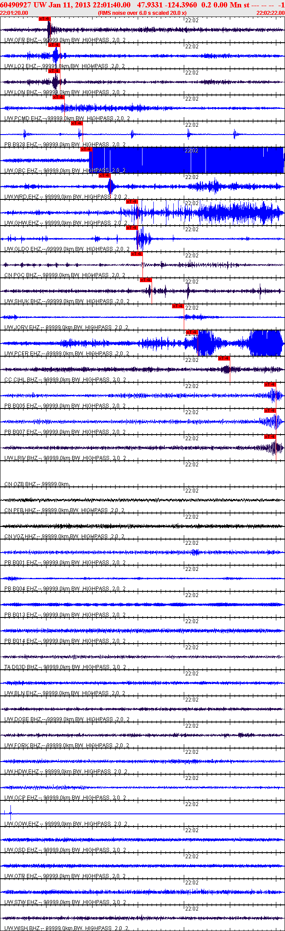Screen dimensions: 285x931
Task: Click station label "UW.OSD EHZ"
Action: 21,850
